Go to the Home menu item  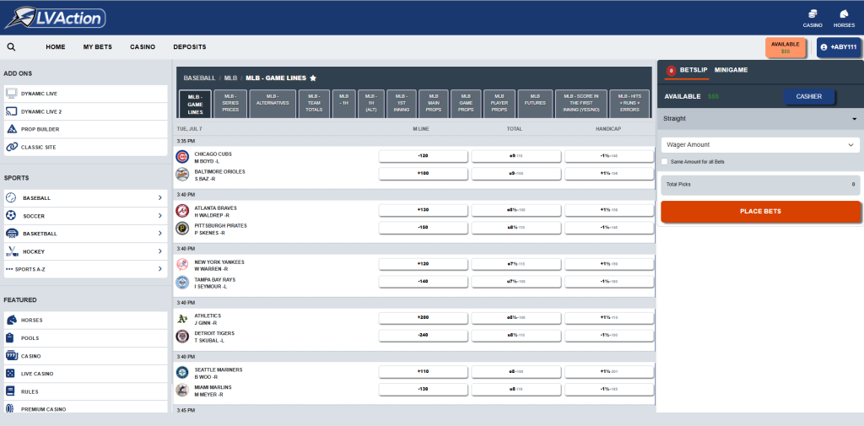(x=56, y=47)
